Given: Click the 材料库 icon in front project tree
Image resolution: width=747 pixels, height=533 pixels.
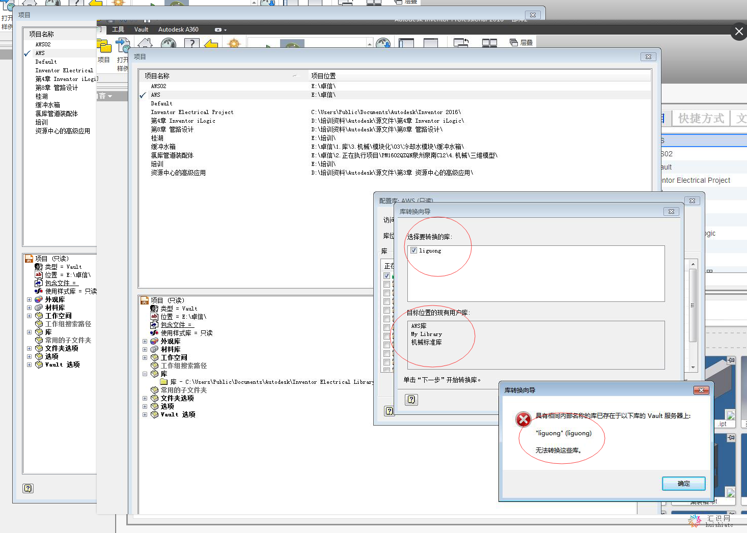Looking at the screenshot, I should (154, 349).
